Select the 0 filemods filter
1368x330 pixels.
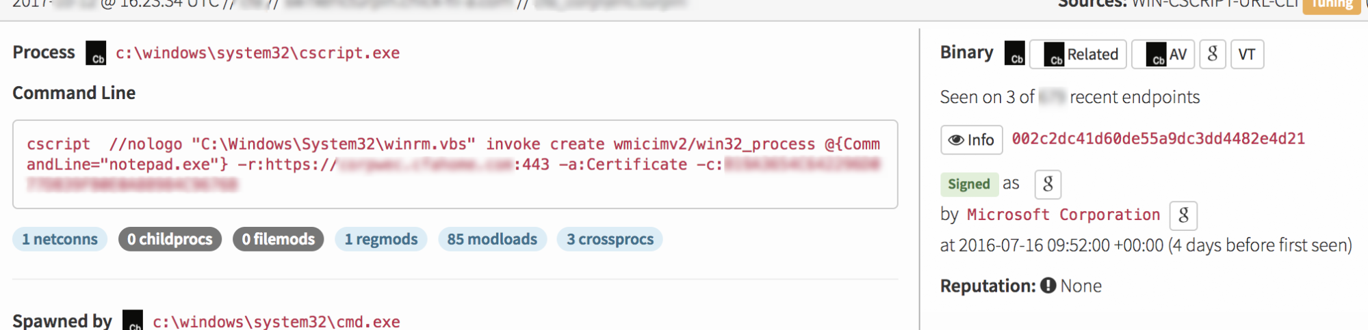pyautogui.click(x=278, y=239)
